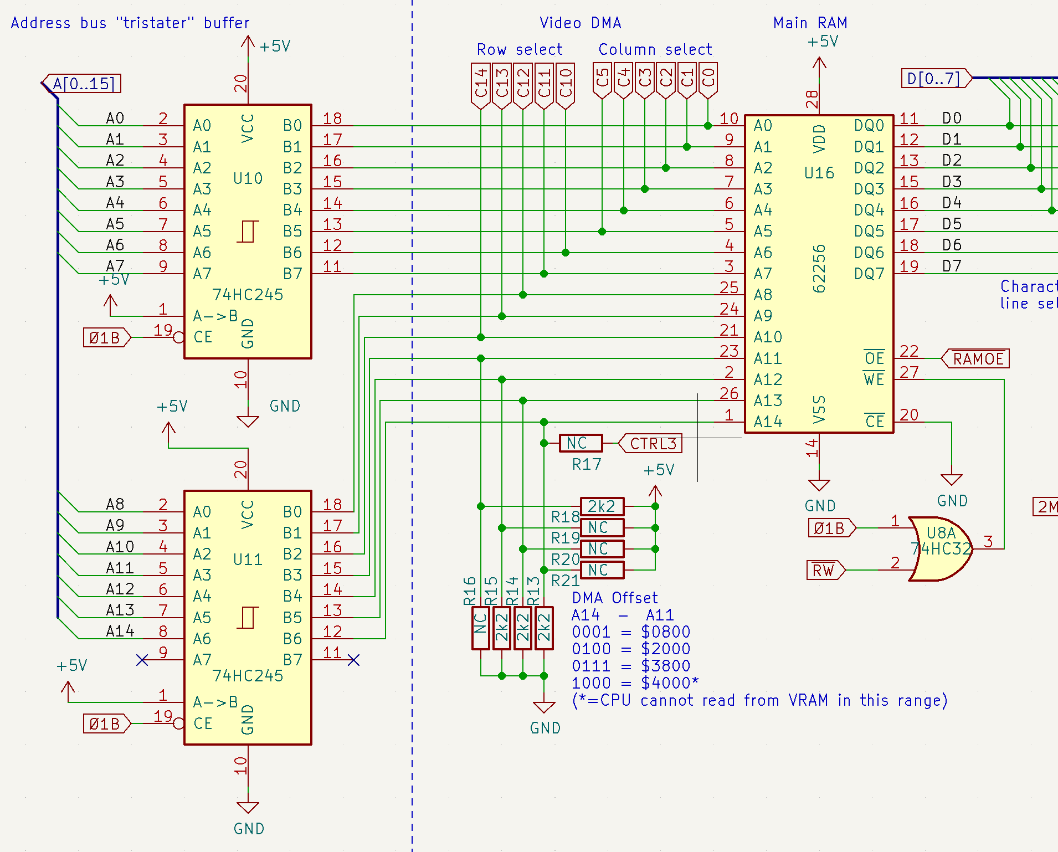The width and height of the screenshot is (1058, 852).
Task: Select the U10 74HC245 buffer symbol
Action: [x=248, y=231]
